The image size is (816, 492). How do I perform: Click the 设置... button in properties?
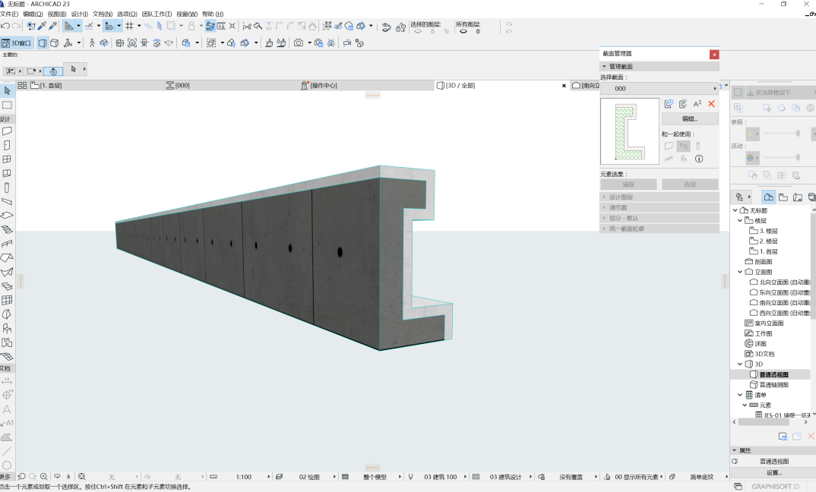click(774, 473)
